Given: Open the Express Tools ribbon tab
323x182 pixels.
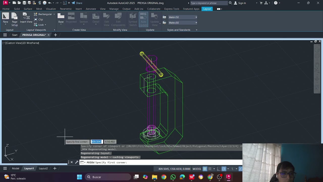Looking at the screenshot, I should point(172,9).
